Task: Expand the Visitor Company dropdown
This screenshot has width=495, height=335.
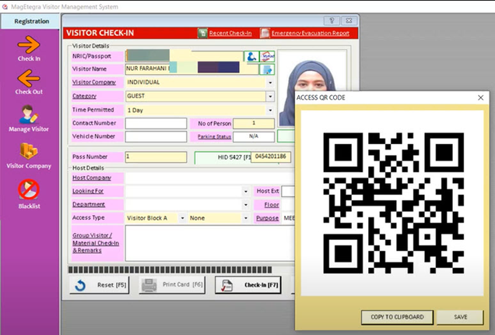Action: tap(270, 83)
